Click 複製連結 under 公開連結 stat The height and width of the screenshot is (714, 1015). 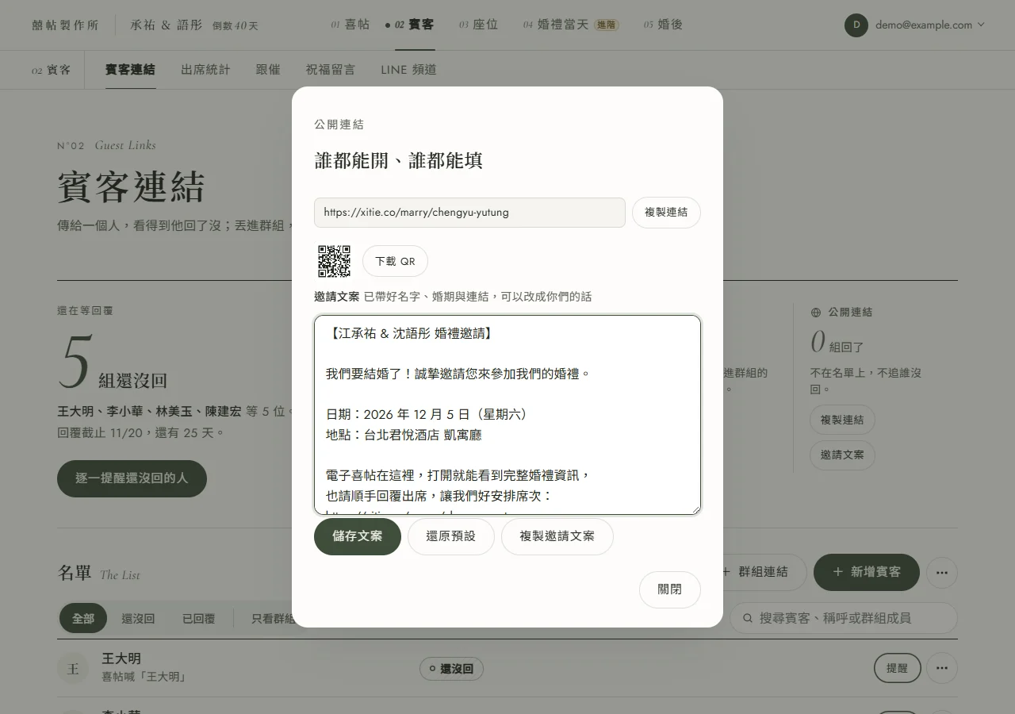(842, 420)
